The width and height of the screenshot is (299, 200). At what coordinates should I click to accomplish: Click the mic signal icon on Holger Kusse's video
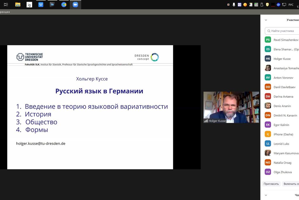pos(206,121)
